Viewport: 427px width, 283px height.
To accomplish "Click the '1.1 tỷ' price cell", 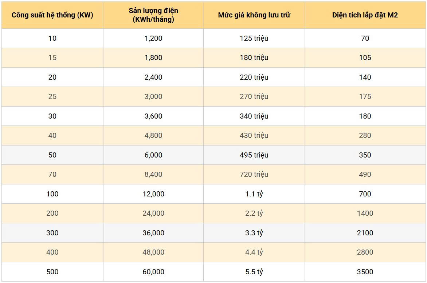I will tap(254, 194).
